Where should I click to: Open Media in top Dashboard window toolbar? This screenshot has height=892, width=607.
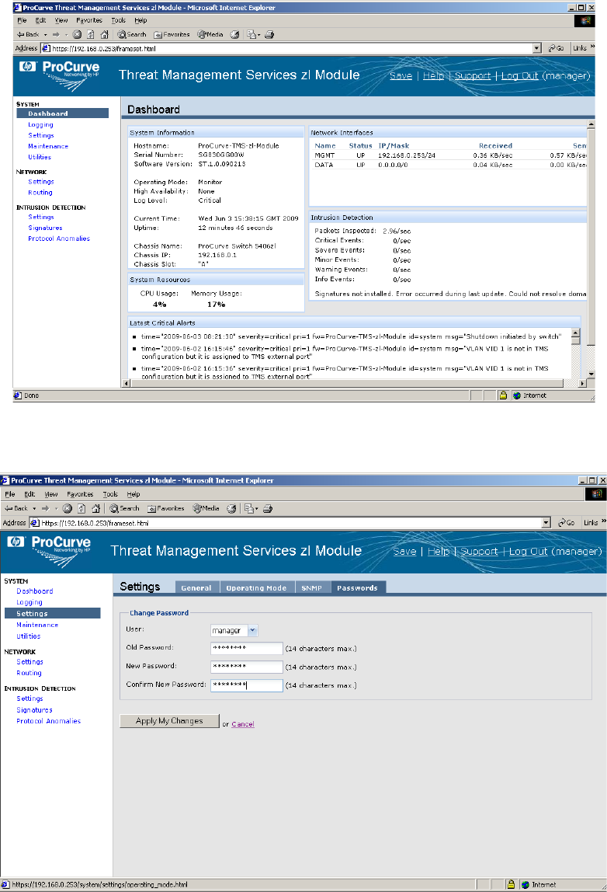(x=210, y=35)
